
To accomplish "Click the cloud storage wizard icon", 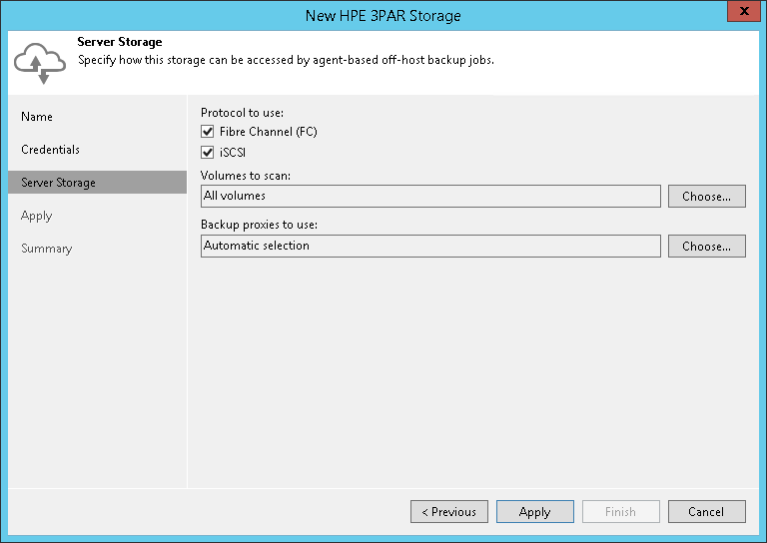I will point(39,63).
